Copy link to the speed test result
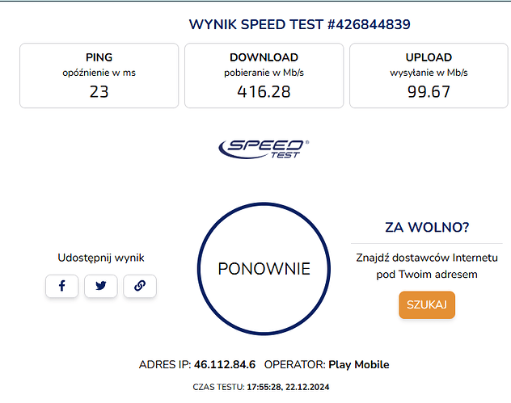The height and width of the screenshot is (403, 511). point(140,286)
